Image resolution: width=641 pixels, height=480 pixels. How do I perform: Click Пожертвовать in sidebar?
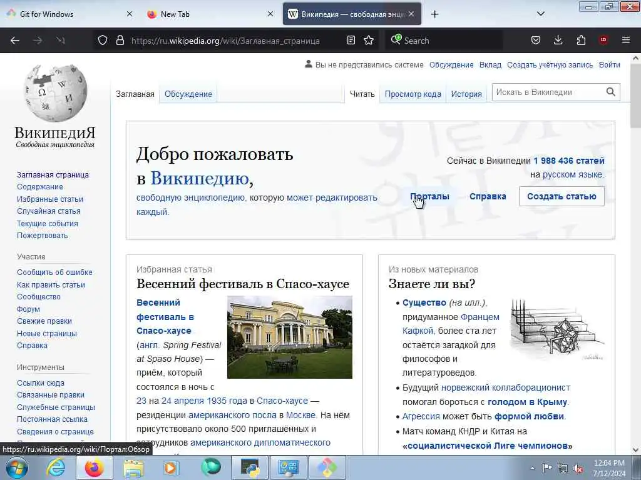tap(42, 235)
